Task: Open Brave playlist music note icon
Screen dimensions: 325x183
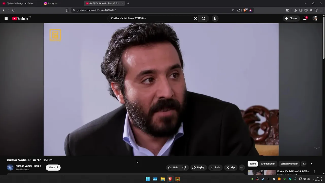Action: [296, 10]
